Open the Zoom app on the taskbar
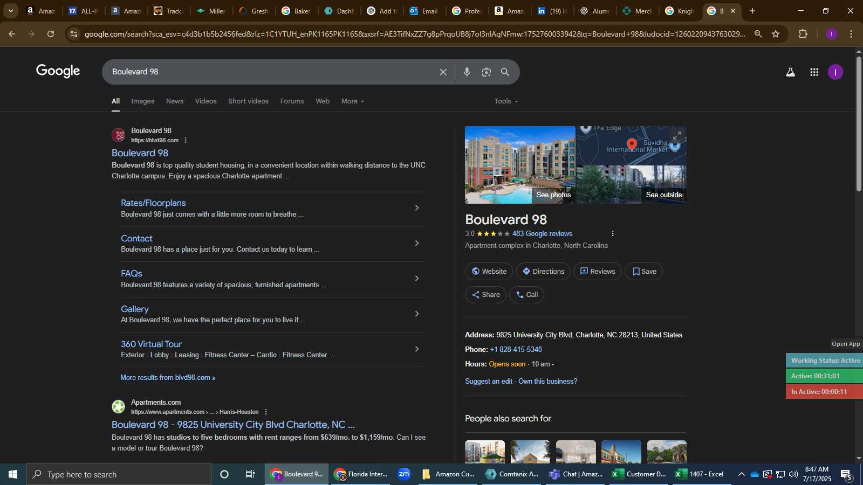 (x=404, y=474)
